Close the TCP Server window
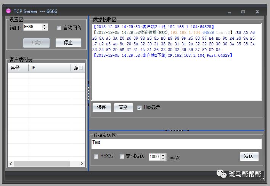 tap(257, 12)
